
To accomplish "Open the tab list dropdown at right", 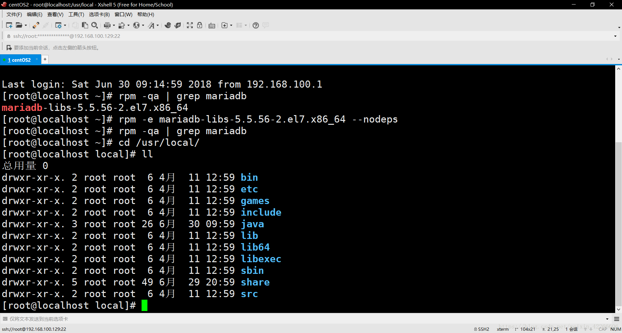I will pyautogui.click(x=618, y=59).
